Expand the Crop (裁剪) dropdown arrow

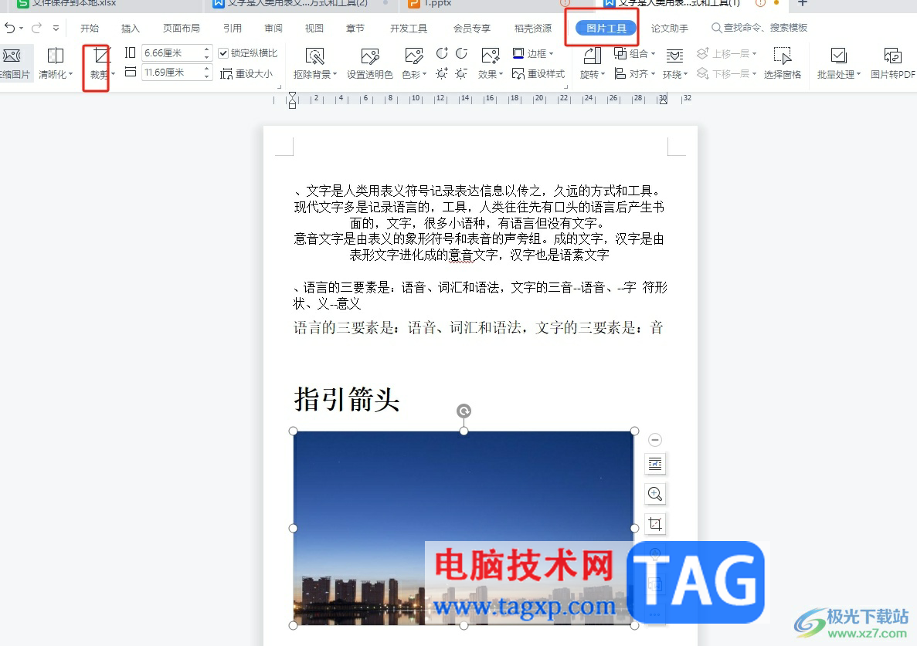click(x=113, y=74)
